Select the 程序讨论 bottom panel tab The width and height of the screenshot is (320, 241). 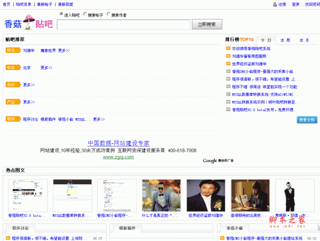(20, 228)
